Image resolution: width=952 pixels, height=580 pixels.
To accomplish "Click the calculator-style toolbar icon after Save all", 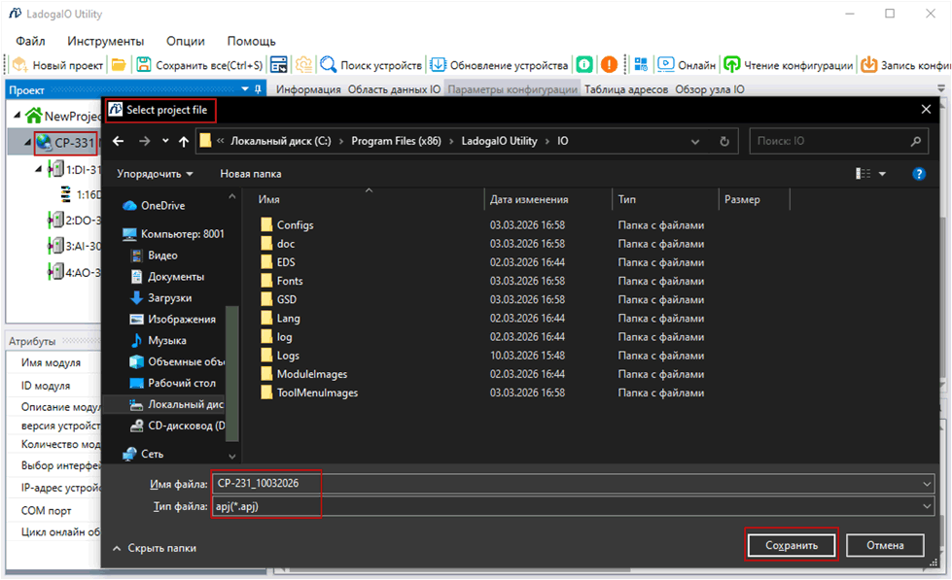I will click(x=279, y=64).
